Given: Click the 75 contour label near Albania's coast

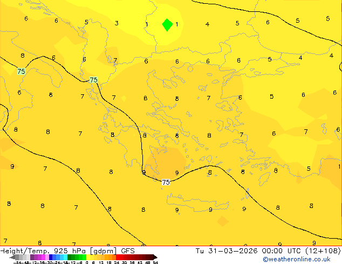Looking at the screenshot, I should (x=93, y=80).
